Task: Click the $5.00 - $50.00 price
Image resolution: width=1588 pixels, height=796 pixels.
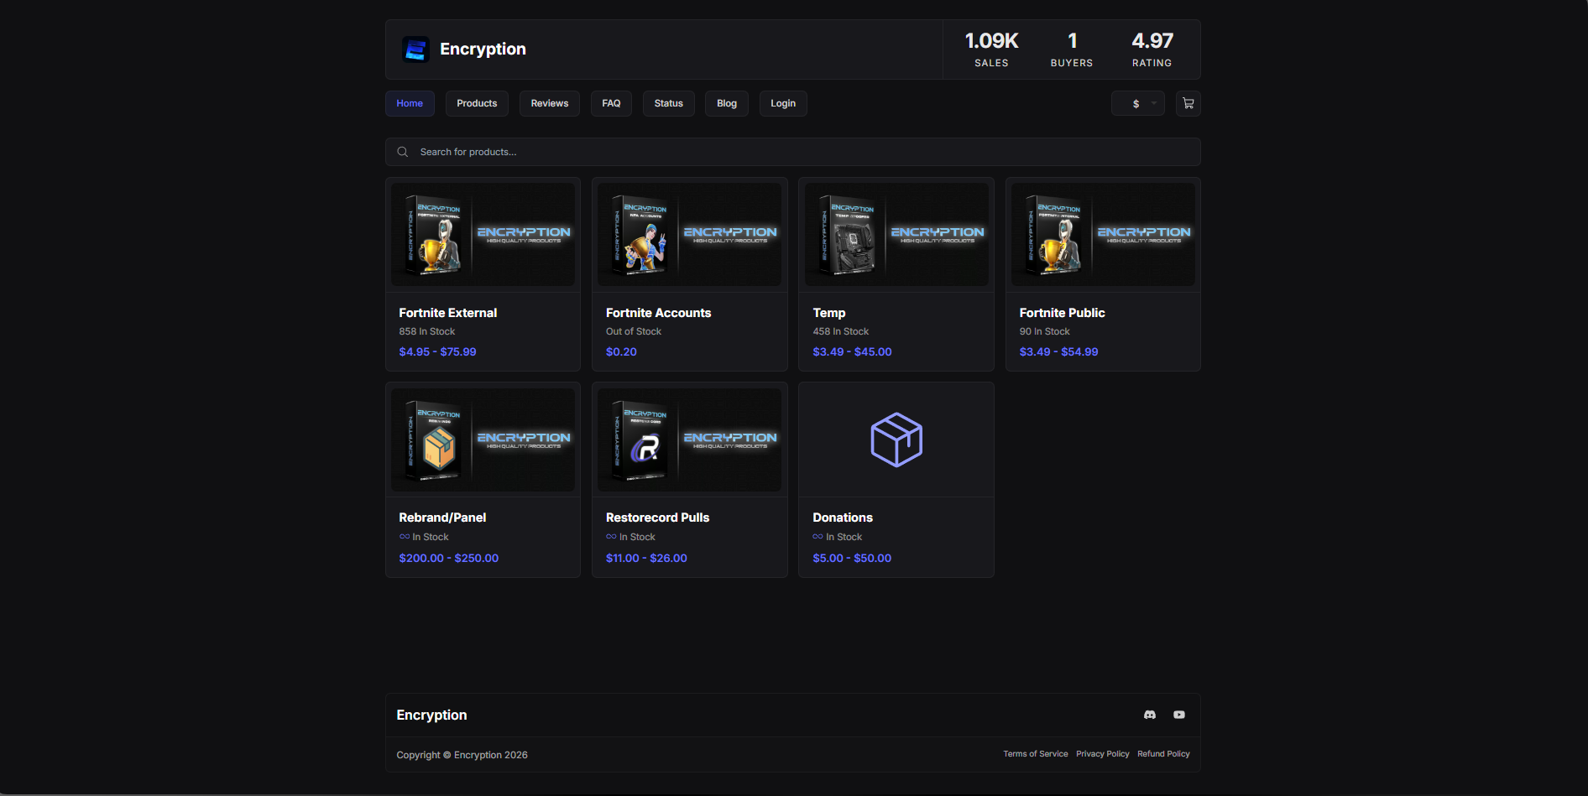Action: (852, 558)
